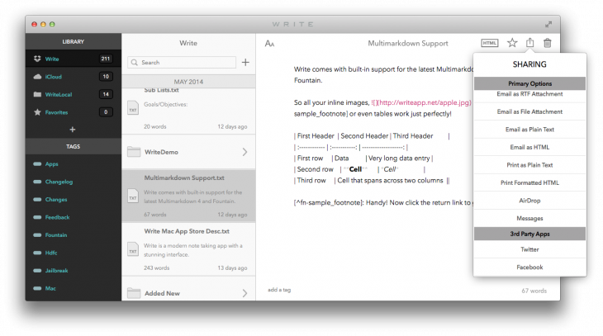Add a new library with plus icon
The width and height of the screenshot is (603, 336).
pos(73,130)
